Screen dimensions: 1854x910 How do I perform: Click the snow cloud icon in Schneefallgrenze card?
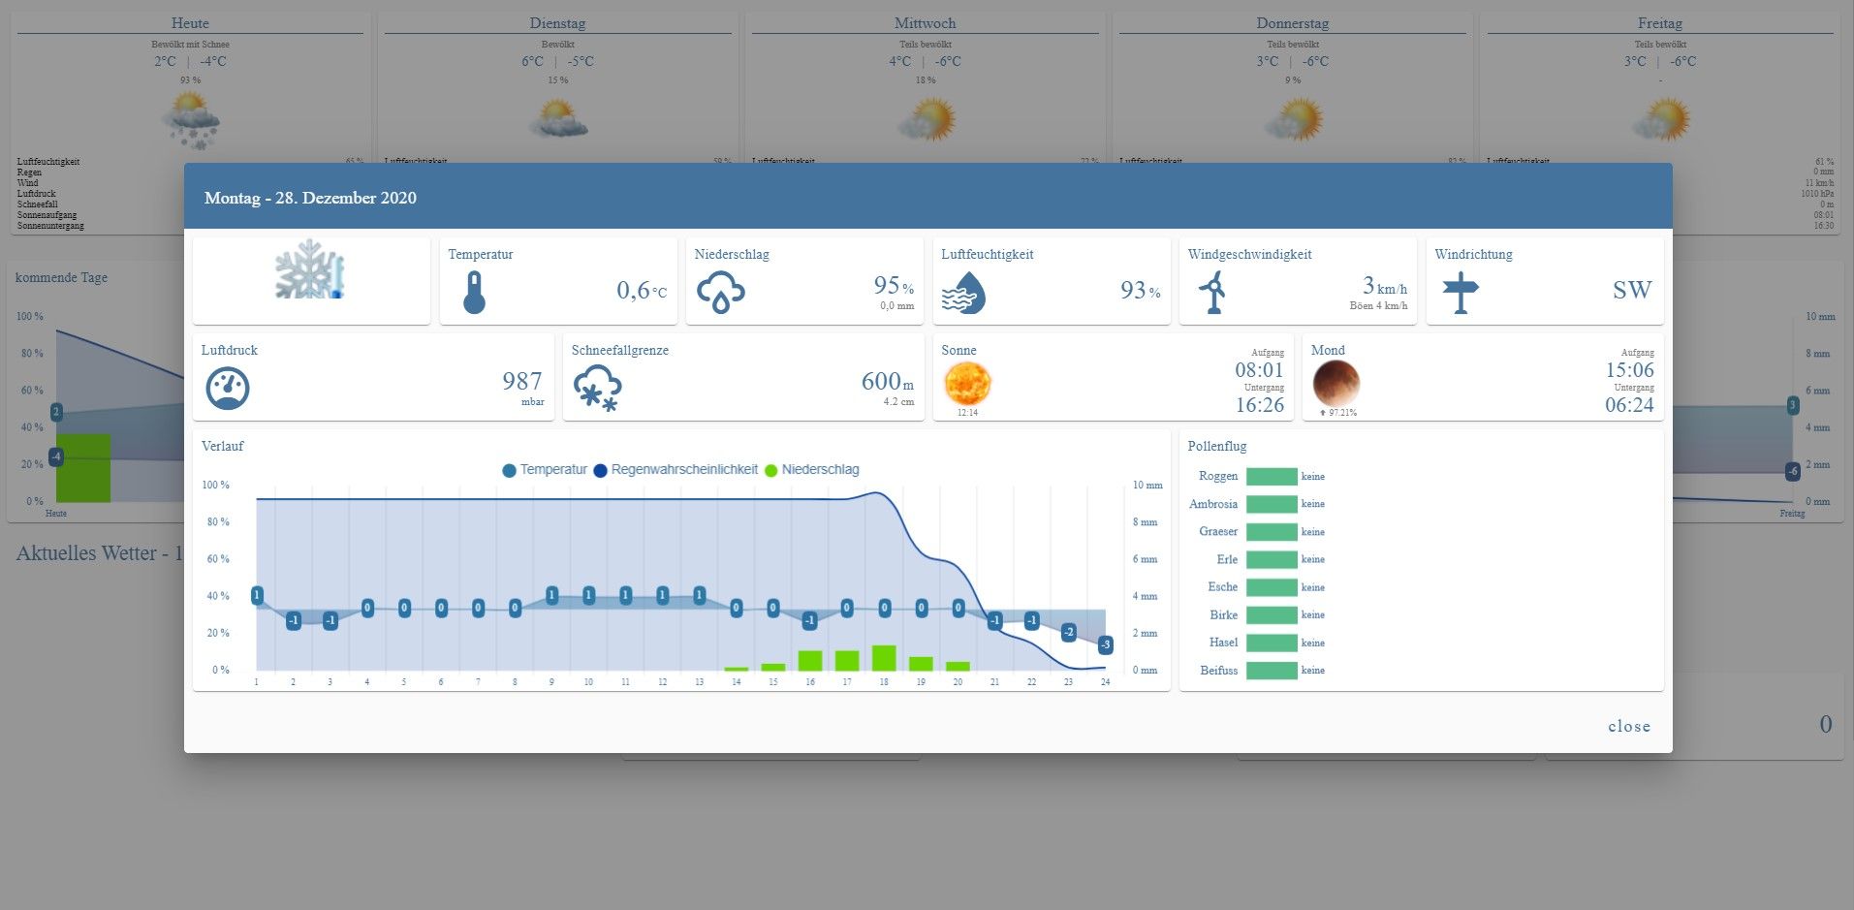point(598,389)
